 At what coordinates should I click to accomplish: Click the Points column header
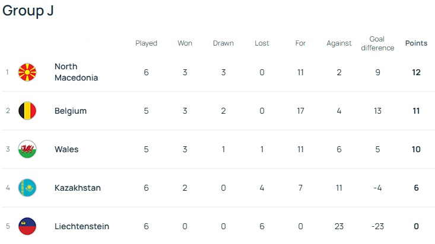click(416, 43)
